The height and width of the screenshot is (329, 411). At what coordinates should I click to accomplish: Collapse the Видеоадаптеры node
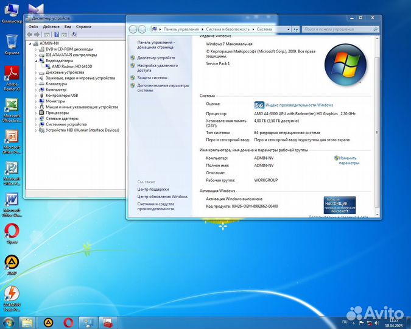pyautogui.click(x=36, y=61)
